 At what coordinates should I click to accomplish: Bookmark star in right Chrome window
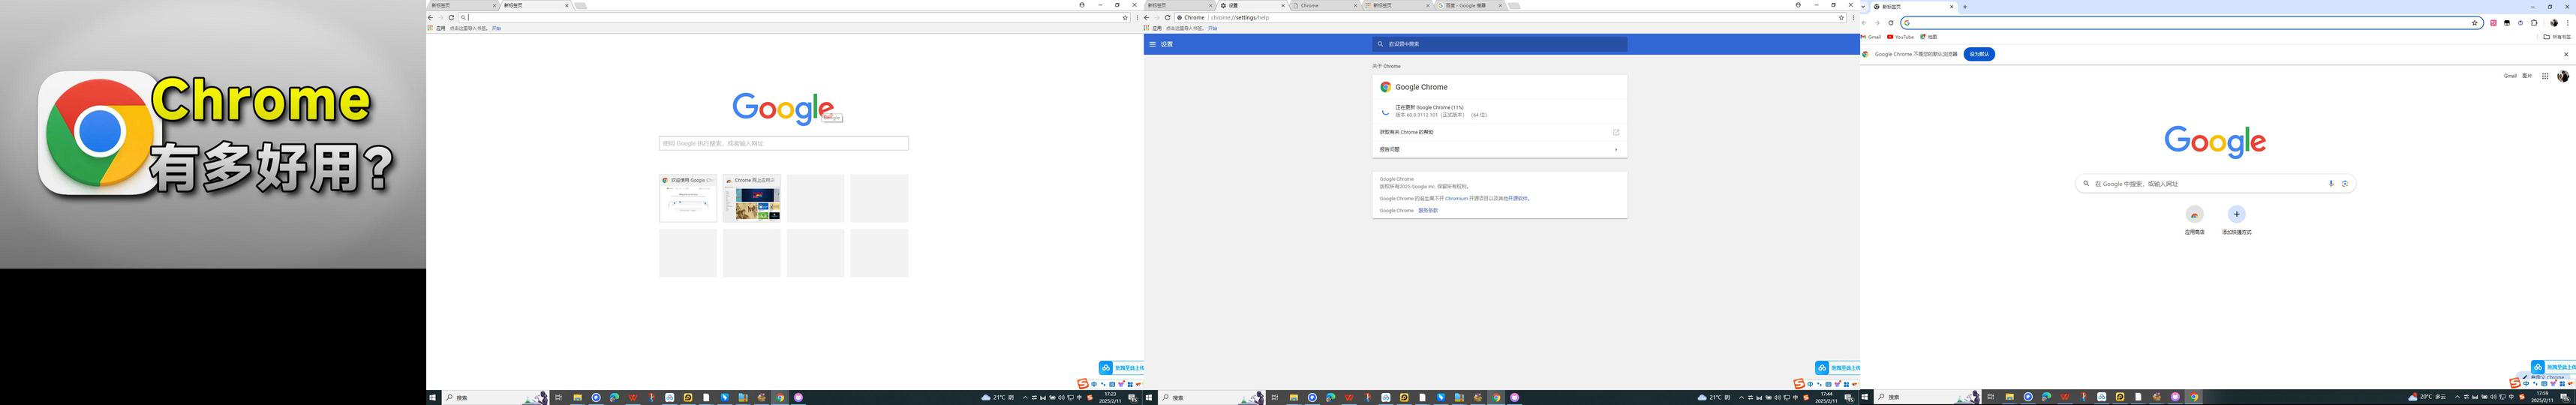point(2475,22)
